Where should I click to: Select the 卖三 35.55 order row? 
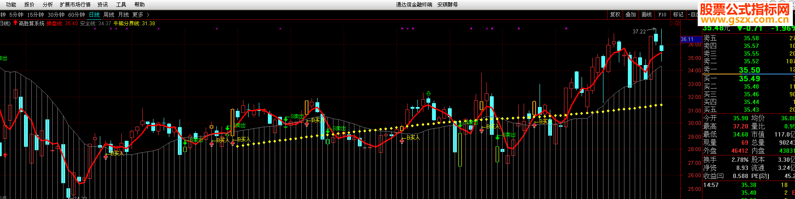749,53
